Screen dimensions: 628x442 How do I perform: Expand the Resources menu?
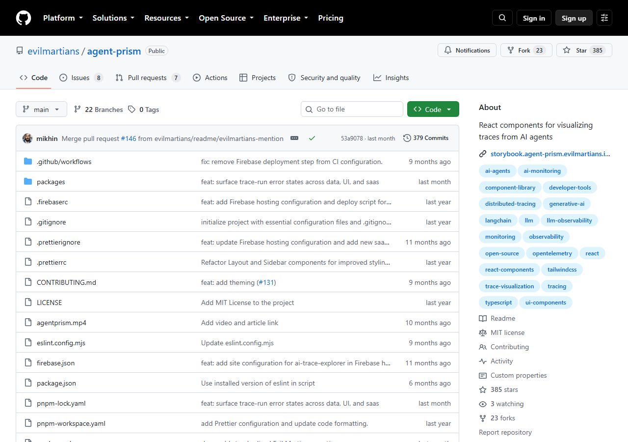tap(166, 18)
